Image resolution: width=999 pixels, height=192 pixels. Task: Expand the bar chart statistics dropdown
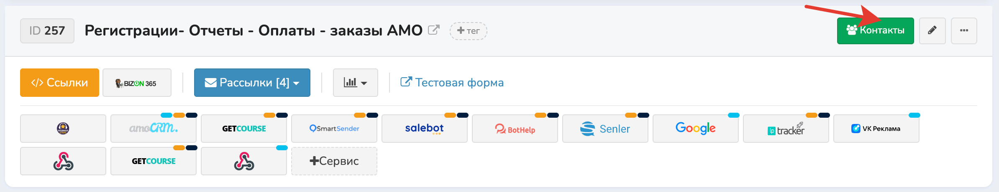[x=356, y=83]
